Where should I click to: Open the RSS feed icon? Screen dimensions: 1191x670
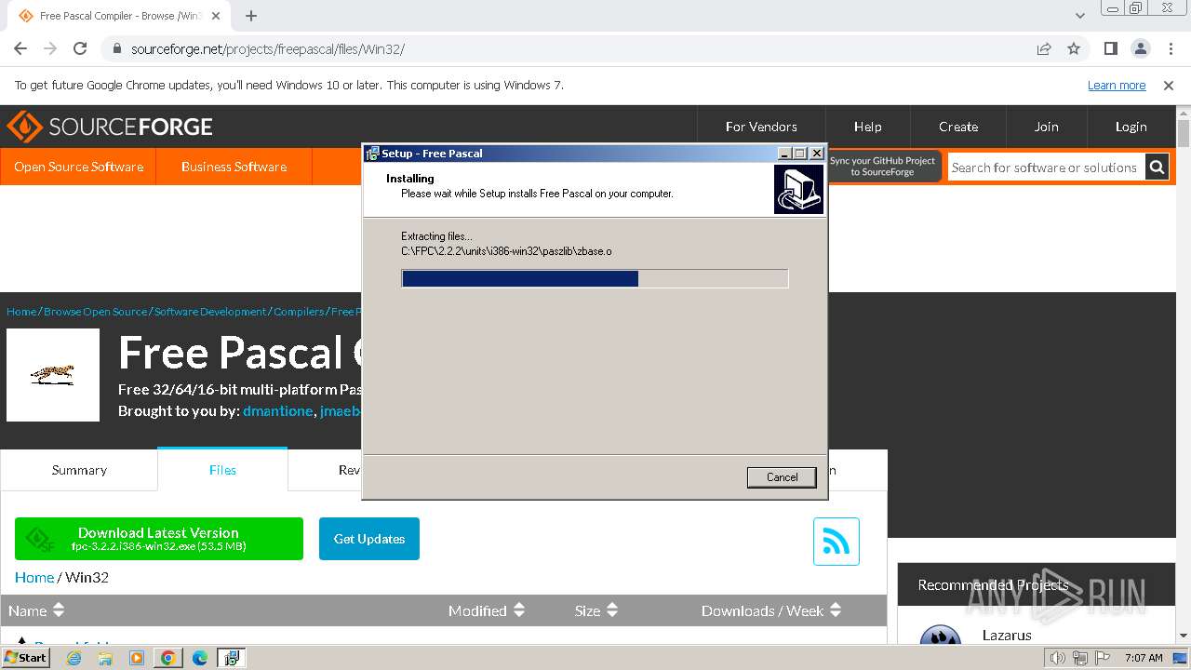836,542
